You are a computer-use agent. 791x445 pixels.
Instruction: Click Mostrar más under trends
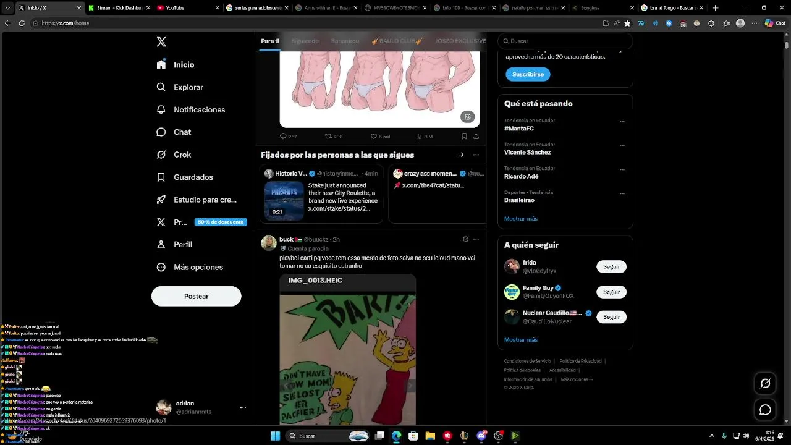pyautogui.click(x=521, y=219)
